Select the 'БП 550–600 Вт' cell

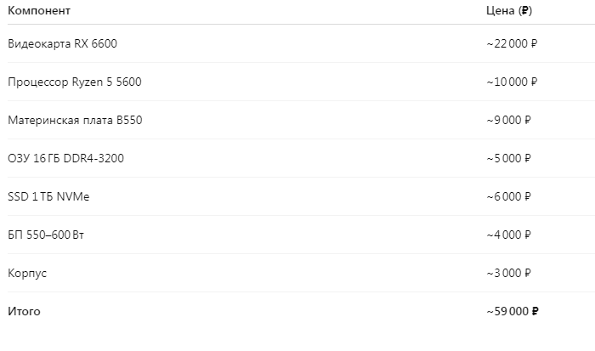click(45, 235)
